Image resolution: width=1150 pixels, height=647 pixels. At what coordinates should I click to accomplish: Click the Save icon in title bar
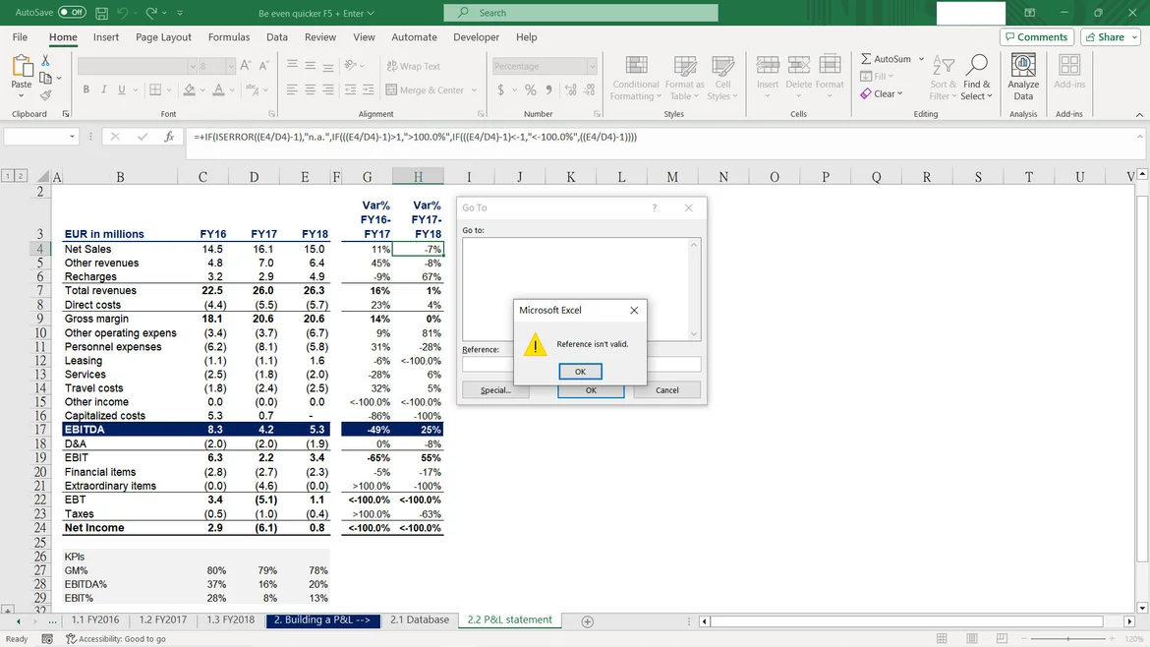[103, 13]
